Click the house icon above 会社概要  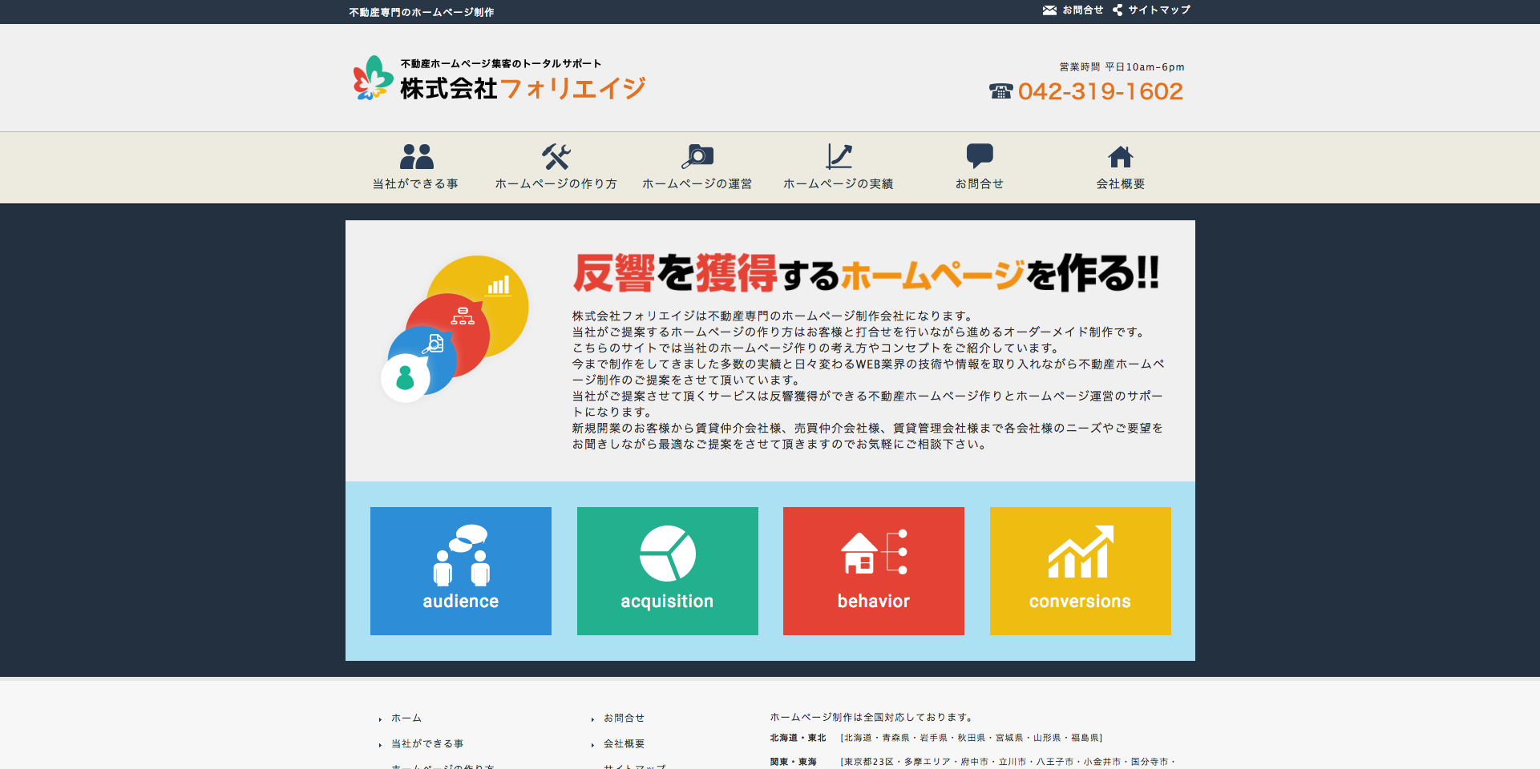[x=1120, y=155]
